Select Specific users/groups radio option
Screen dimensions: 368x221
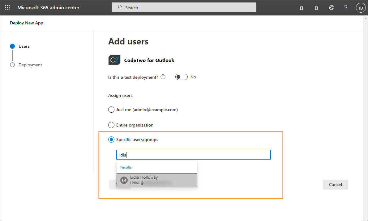click(111, 140)
